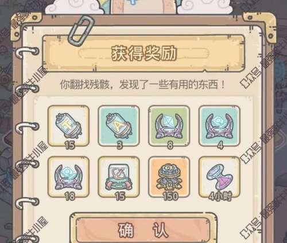The image size is (287, 243).
Task: Confirm rewards with the 确认 button
Action: (x=143, y=230)
